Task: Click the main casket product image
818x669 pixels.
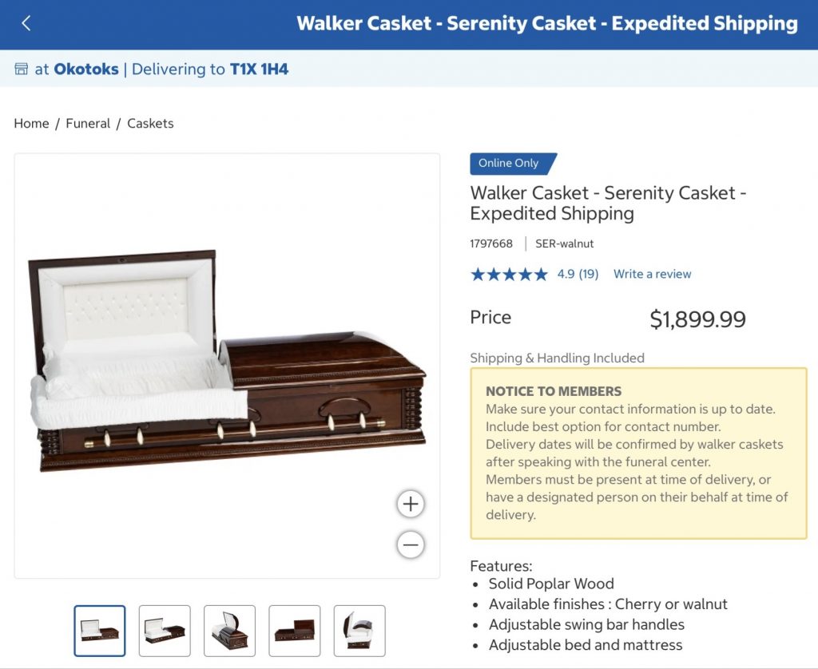Action: point(227,365)
